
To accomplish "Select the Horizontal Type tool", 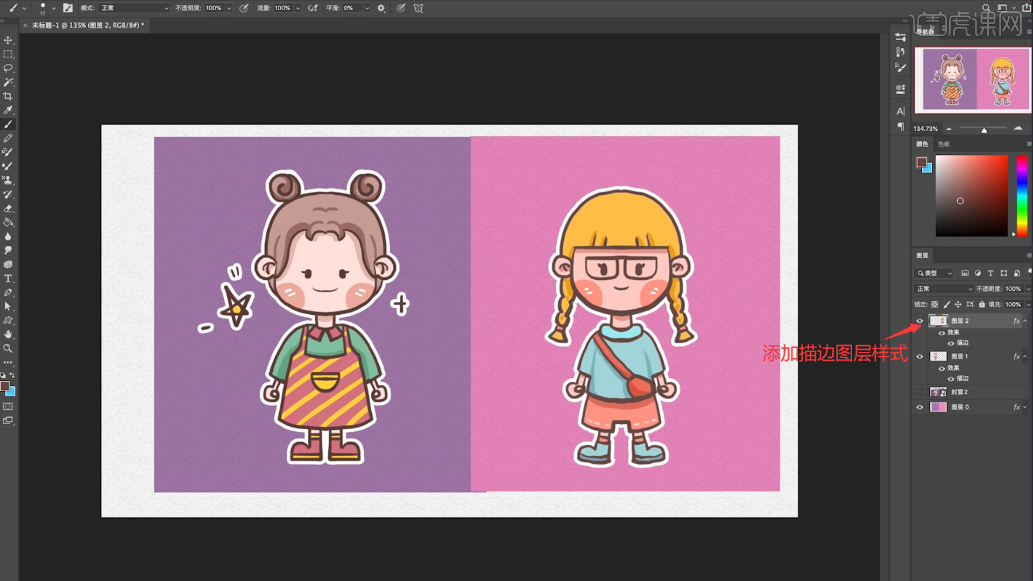I will [x=8, y=279].
